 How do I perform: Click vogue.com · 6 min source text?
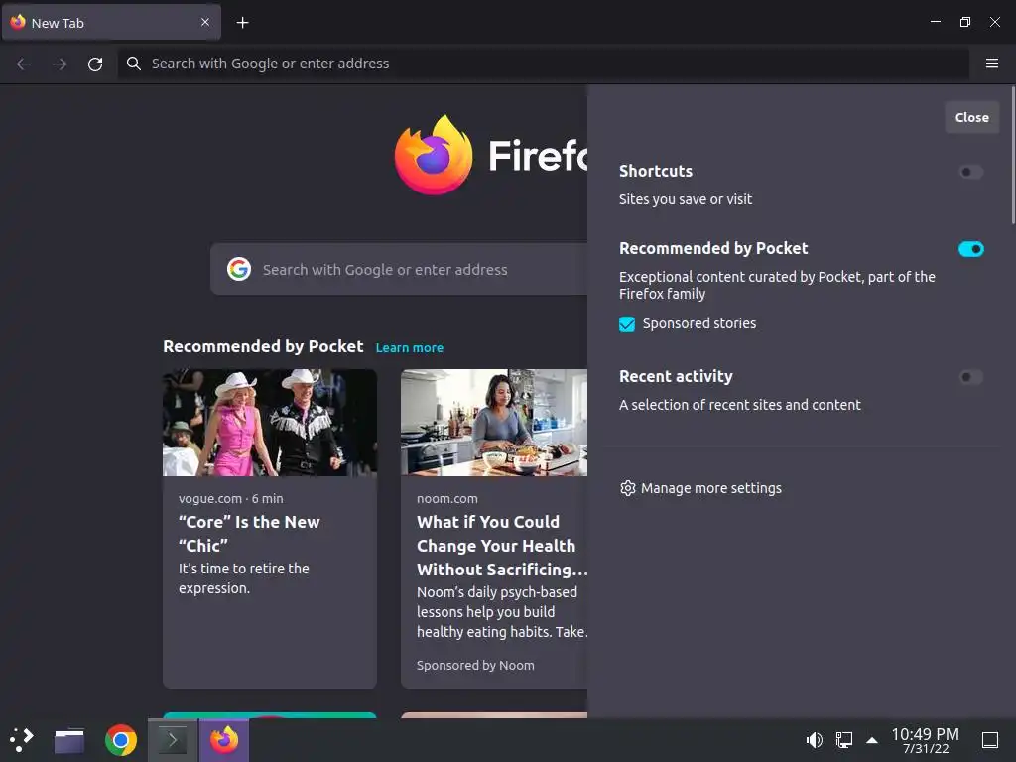(230, 499)
